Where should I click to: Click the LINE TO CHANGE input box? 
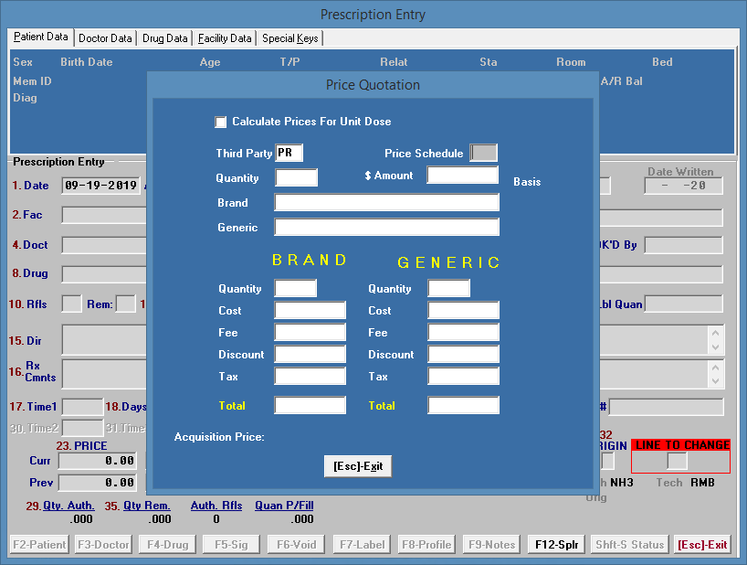point(677,462)
